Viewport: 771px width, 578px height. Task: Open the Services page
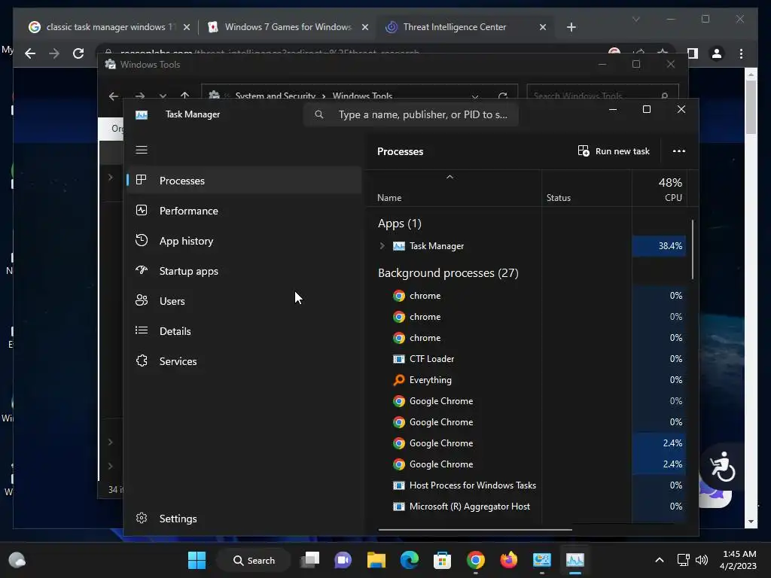pos(245,361)
